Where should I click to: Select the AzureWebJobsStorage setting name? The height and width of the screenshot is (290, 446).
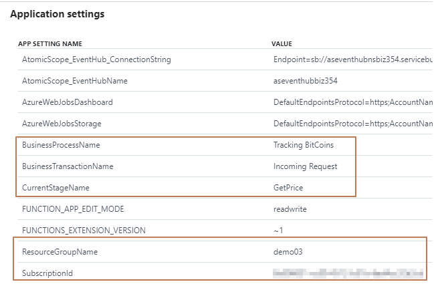click(62, 124)
